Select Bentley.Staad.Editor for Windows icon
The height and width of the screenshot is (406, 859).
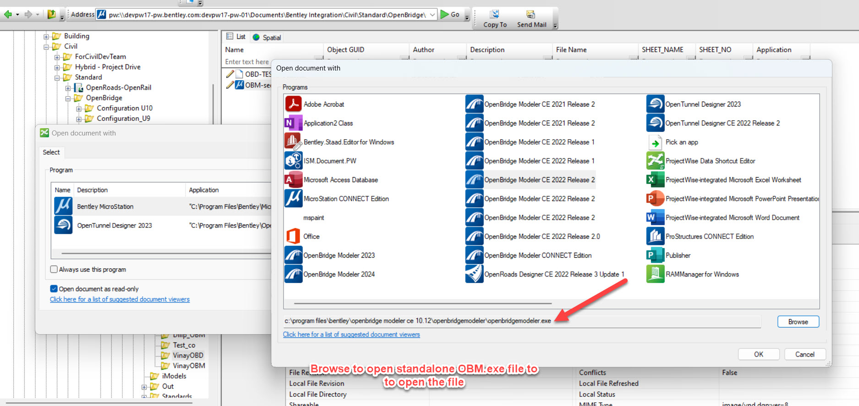[293, 142]
